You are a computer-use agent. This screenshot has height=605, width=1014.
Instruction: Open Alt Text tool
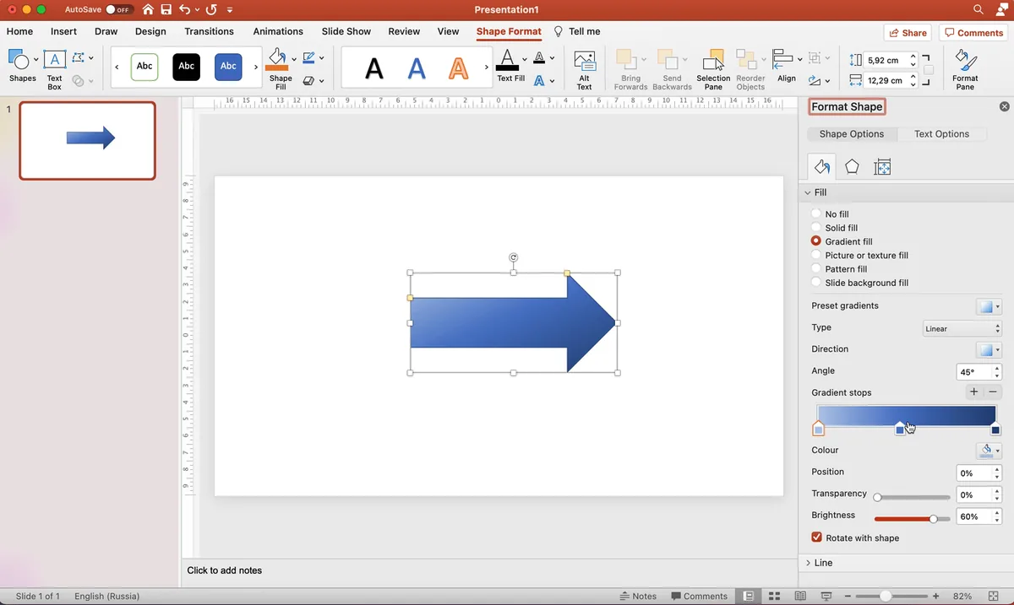pos(584,69)
